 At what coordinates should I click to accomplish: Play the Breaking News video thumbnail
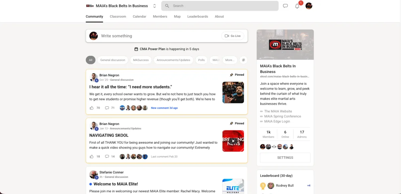tap(233, 141)
